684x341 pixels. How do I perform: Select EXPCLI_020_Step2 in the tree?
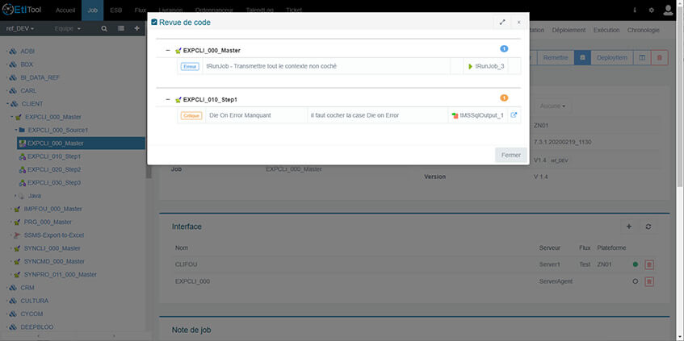(53, 169)
